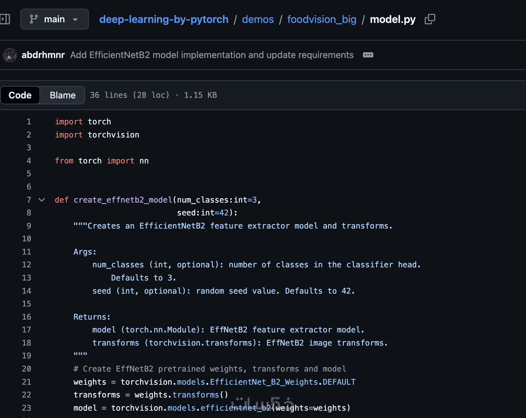Screen dimensions: 526x418
Task: Click line number 1
Action: coord(29,122)
